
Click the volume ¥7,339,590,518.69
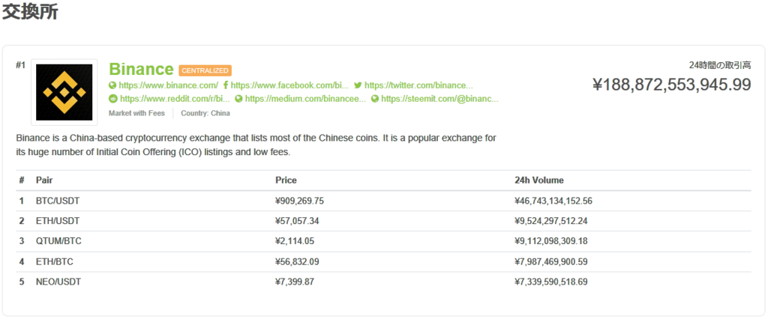551,282
